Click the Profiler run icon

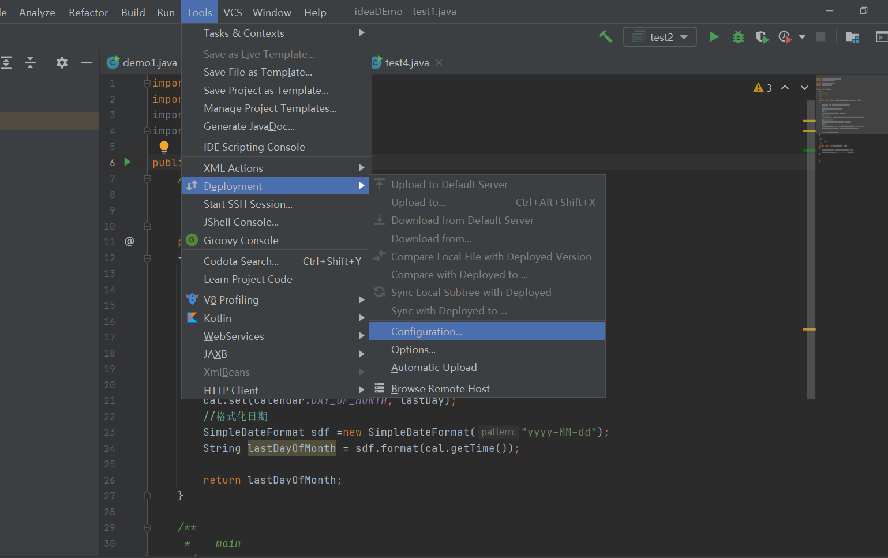click(x=784, y=37)
